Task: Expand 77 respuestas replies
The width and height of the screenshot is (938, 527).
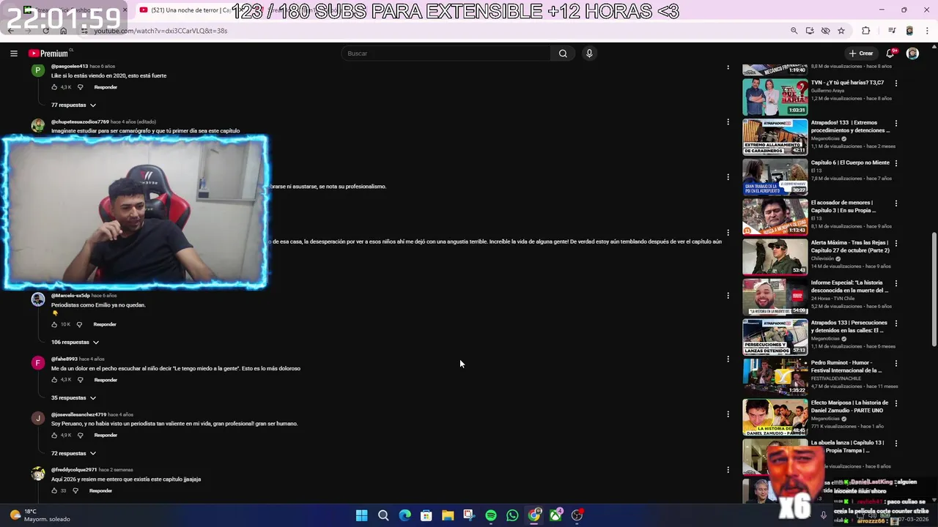Action: coord(73,105)
